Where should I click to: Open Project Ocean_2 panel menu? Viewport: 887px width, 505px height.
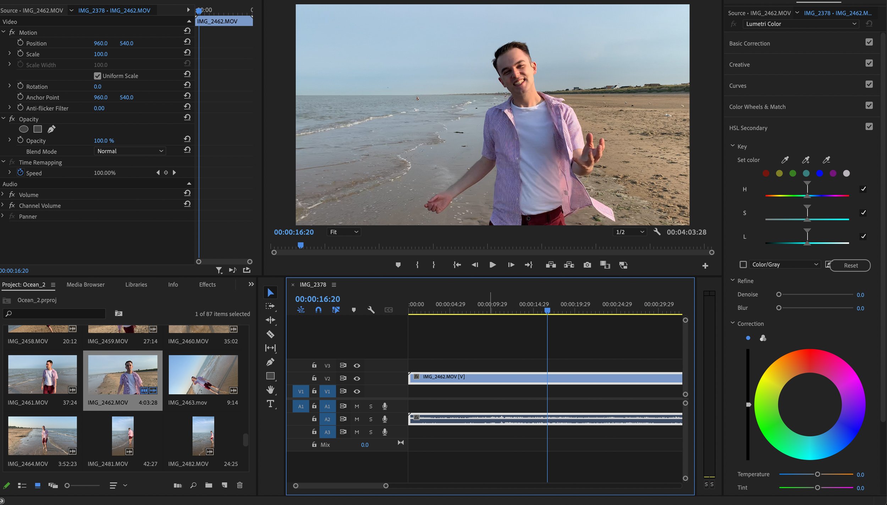click(x=53, y=285)
